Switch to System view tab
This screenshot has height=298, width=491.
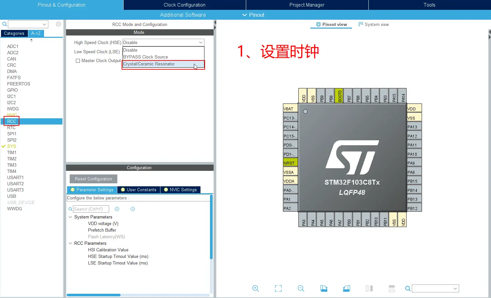[373, 24]
